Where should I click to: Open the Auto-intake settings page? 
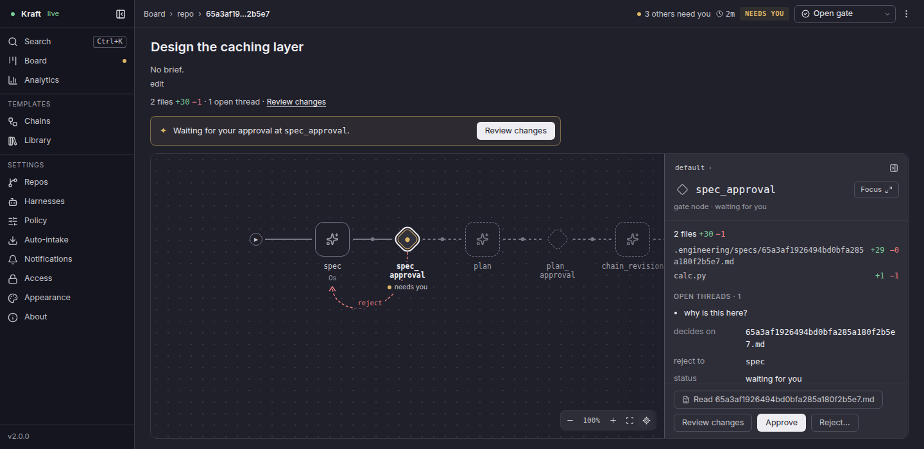(67, 240)
